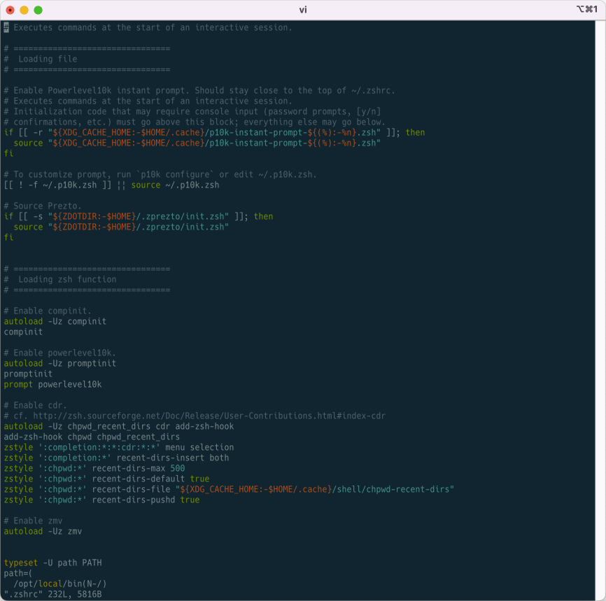Click the '# Loading file' comment line
The width and height of the screenshot is (606, 601).
41,59
